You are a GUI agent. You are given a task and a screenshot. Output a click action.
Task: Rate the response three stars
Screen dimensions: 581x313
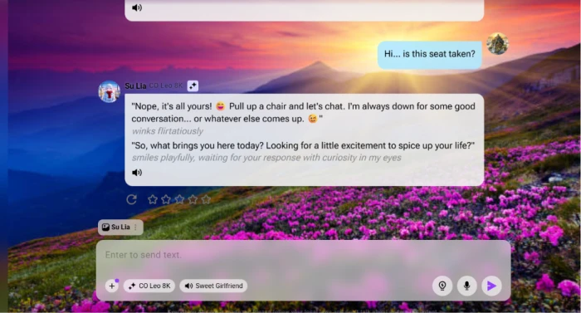(x=179, y=199)
